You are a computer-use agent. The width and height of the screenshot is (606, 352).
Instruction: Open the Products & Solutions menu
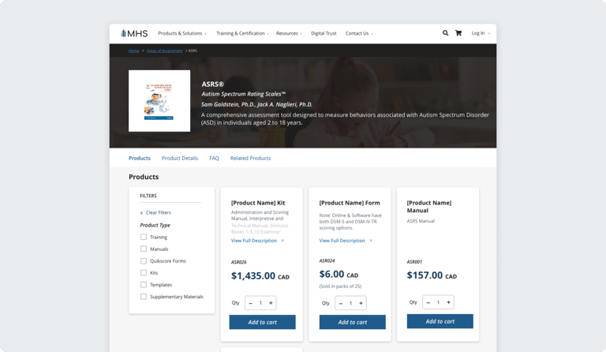click(182, 34)
